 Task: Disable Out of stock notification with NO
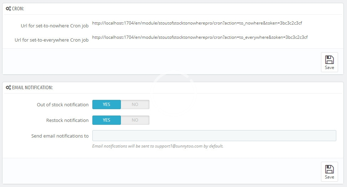135,105
